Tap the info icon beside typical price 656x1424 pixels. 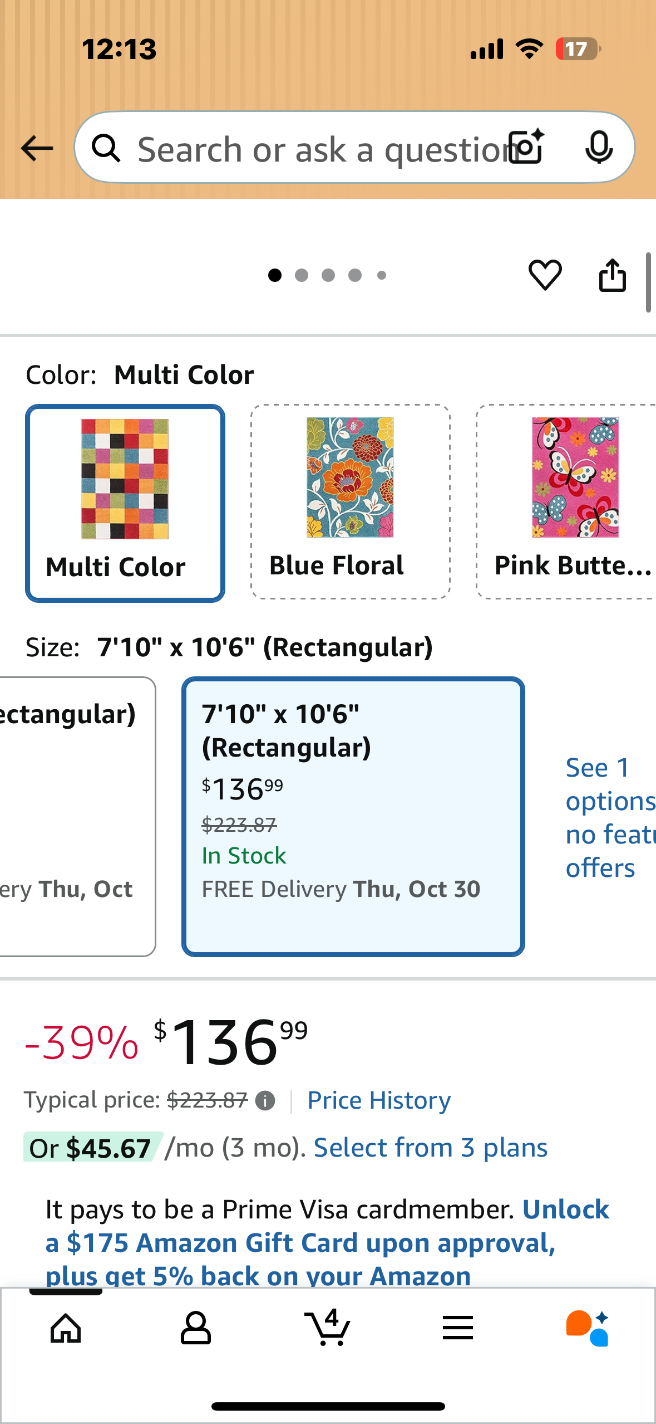click(x=265, y=1100)
